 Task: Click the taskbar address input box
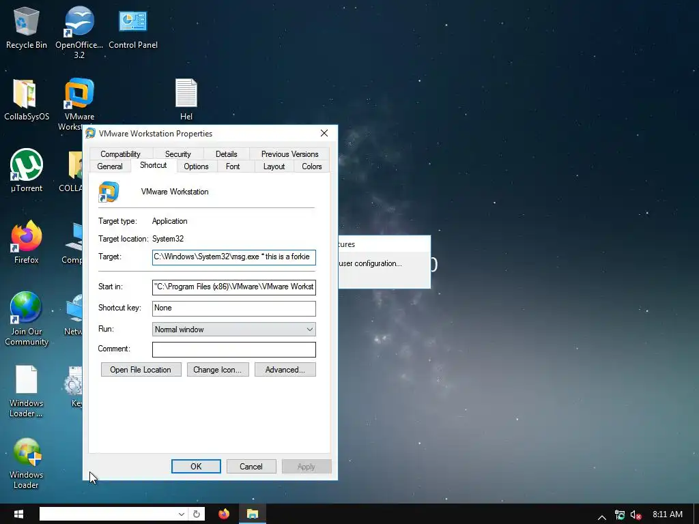[x=109, y=514]
